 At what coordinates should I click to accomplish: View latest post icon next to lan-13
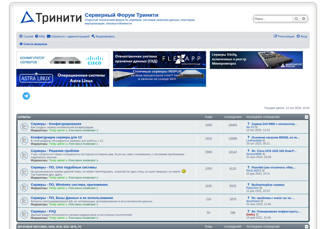pyautogui.click(x=256, y=127)
